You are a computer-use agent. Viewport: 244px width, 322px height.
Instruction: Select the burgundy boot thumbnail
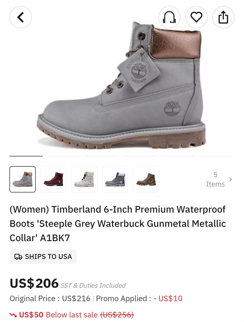tap(53, 179)
